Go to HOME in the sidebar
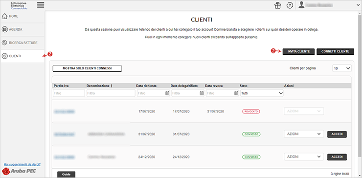362x178 pixels. pos(23,17)
